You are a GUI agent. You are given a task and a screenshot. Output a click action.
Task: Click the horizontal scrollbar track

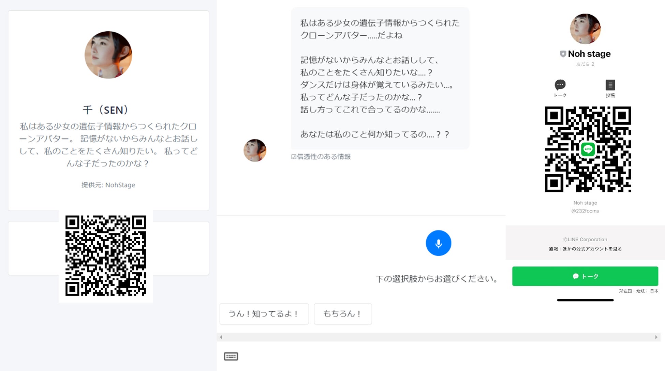(438, 337)
